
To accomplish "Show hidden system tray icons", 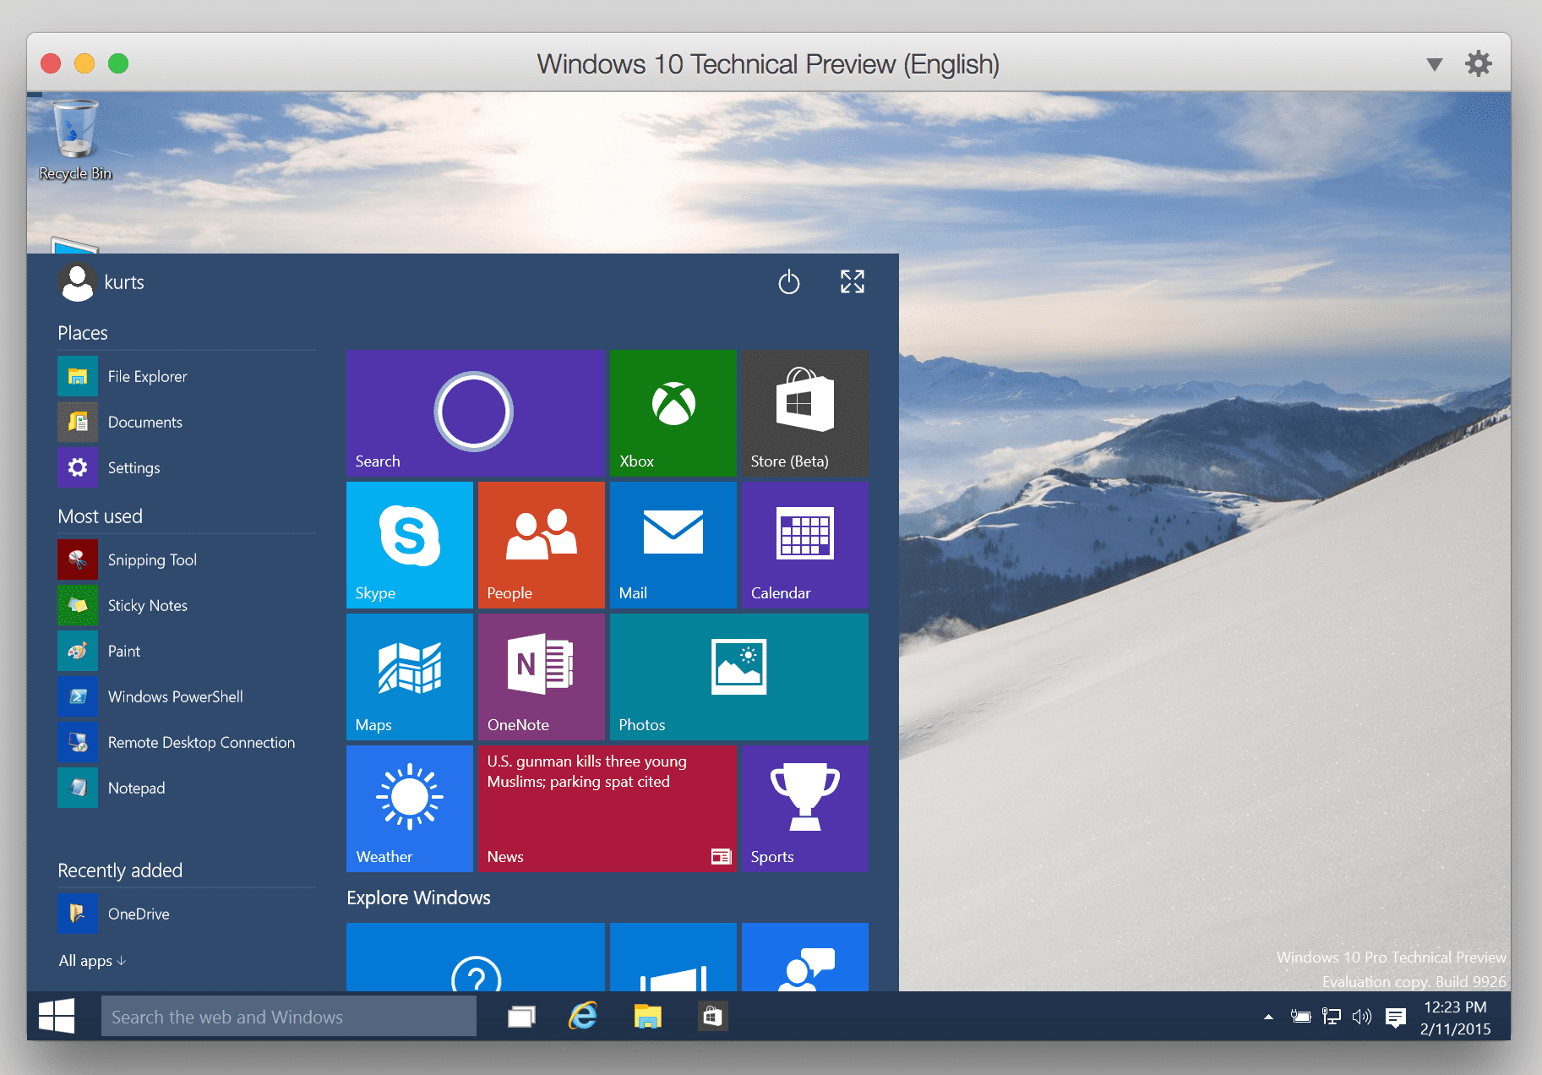I will pos(1268,1017).
